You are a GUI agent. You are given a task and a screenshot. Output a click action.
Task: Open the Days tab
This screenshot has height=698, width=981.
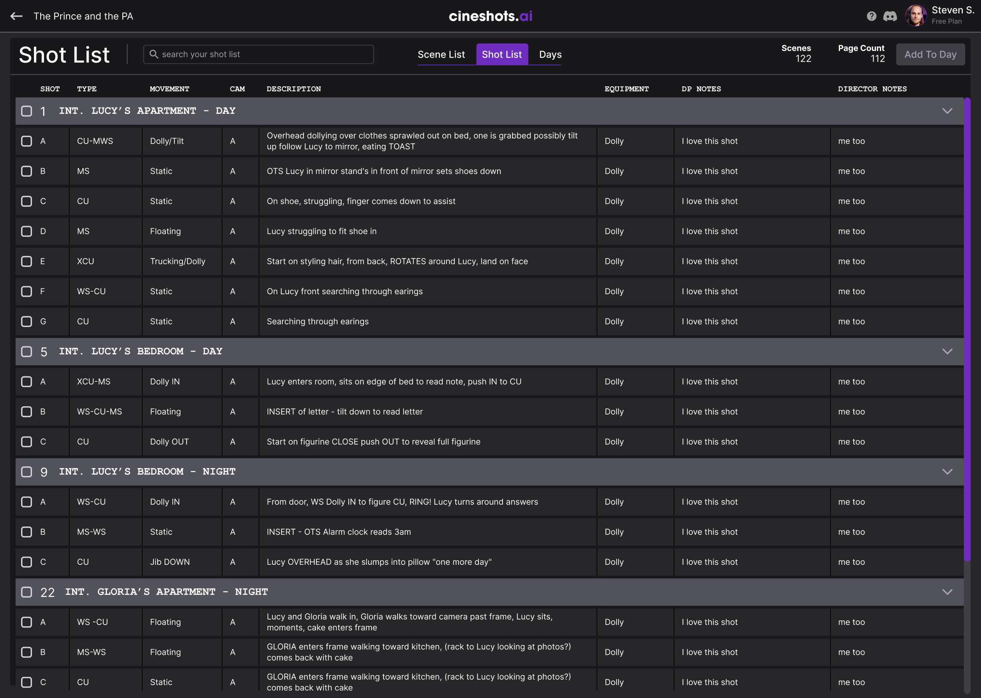pos(550,54)
